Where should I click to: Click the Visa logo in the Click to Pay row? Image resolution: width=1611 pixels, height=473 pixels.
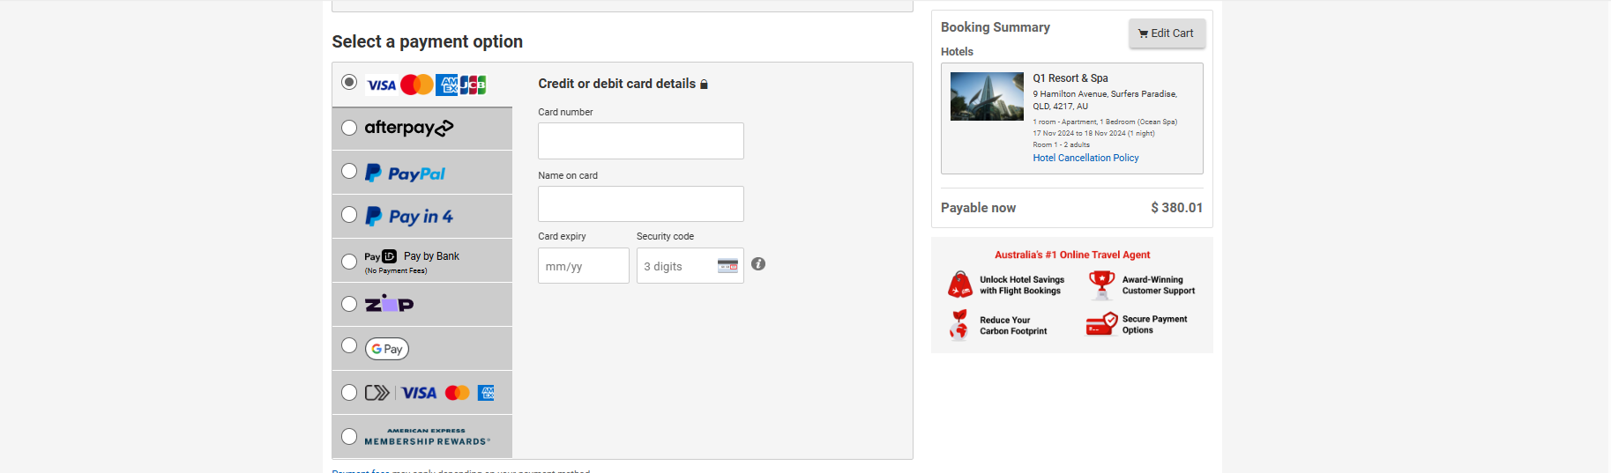[x=419, y=393]
